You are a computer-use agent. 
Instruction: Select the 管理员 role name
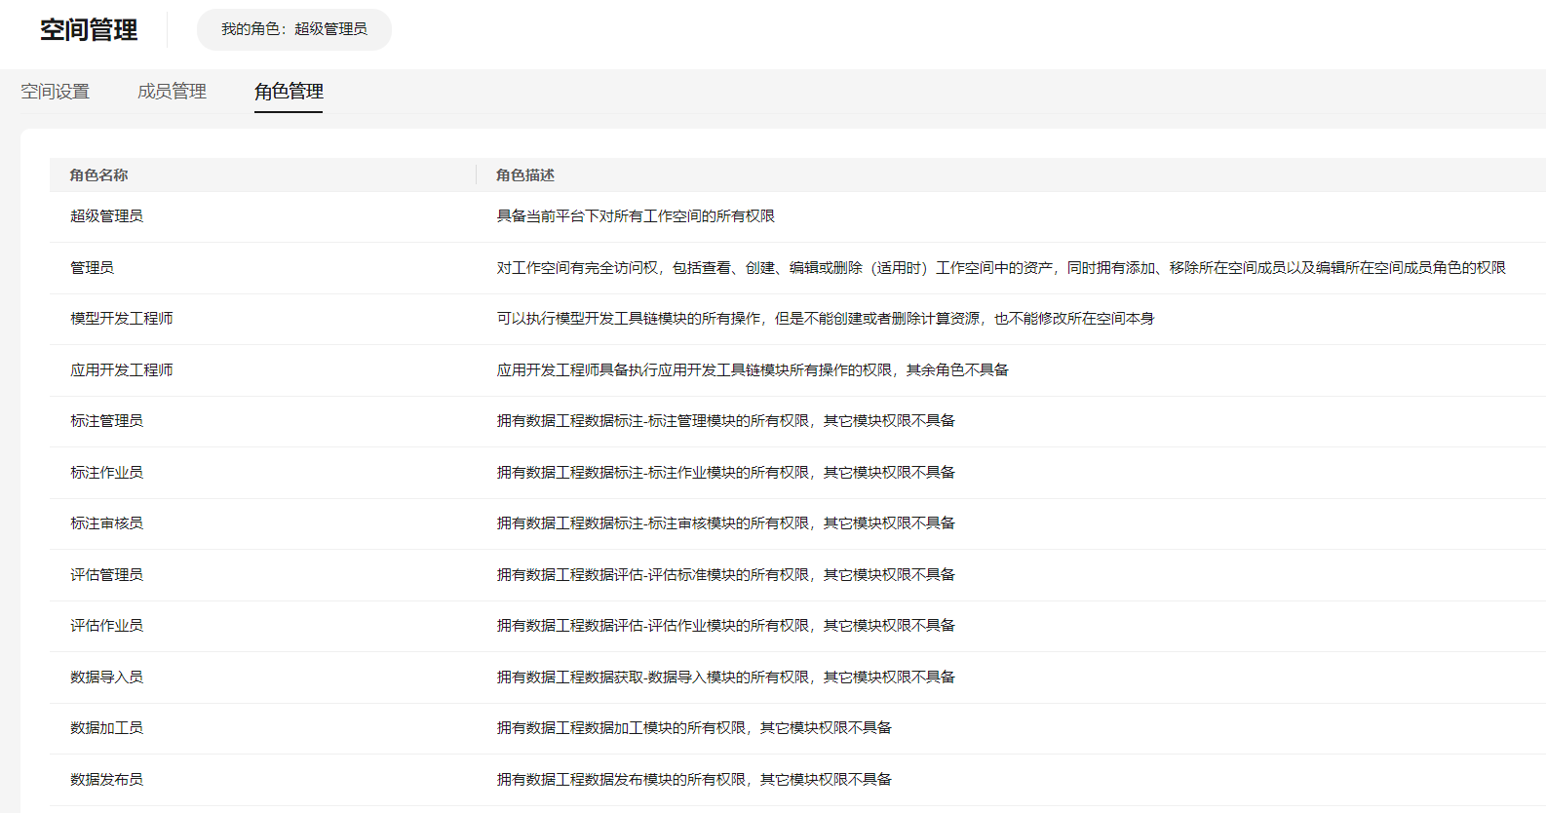92,268
